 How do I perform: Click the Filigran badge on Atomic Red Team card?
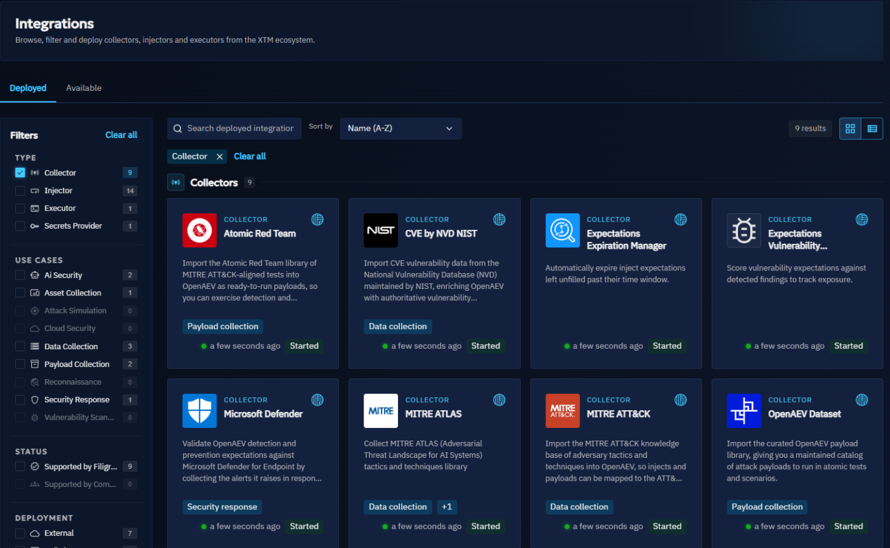(317, 220)
